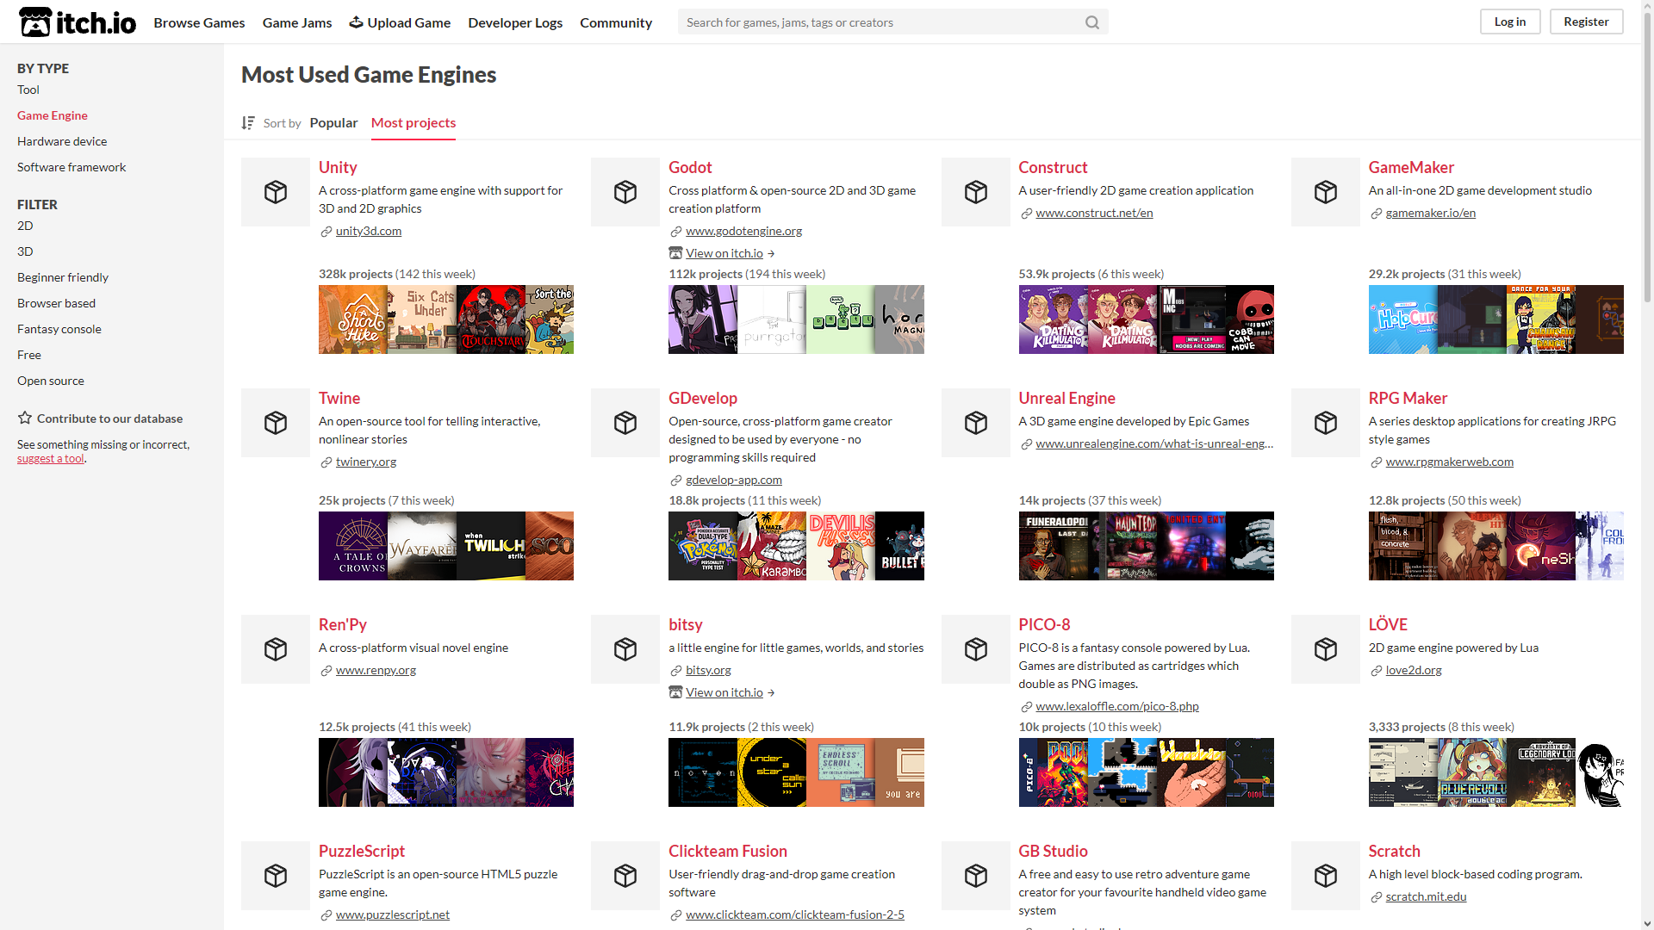This screenshot has height=930, width=1654.
Task: Switch to the Popular sort tab
Action: pos(333,123)
